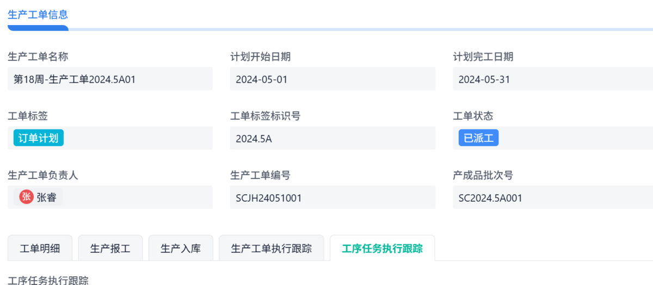Click the 已派工 status badge
This screenshot has height=285, width=653.
[x=478, y=138]
